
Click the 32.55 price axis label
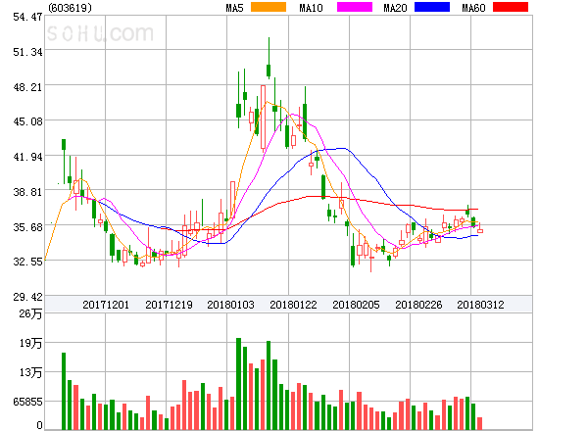(x=27, y=262)
